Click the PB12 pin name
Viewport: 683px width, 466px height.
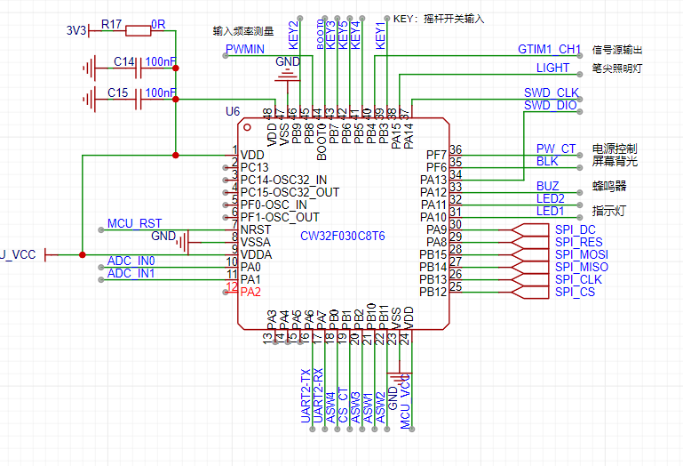(433, 292)
